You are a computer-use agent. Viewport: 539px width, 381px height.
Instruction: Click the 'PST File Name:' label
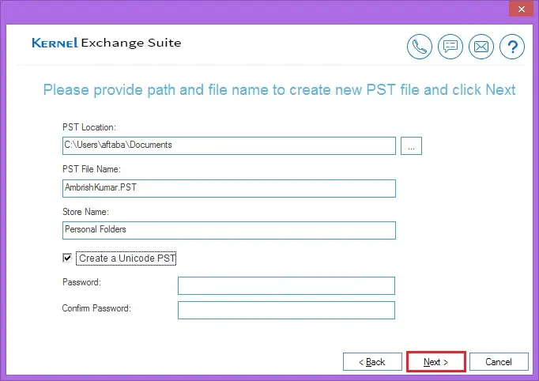[x=92, y=169]
